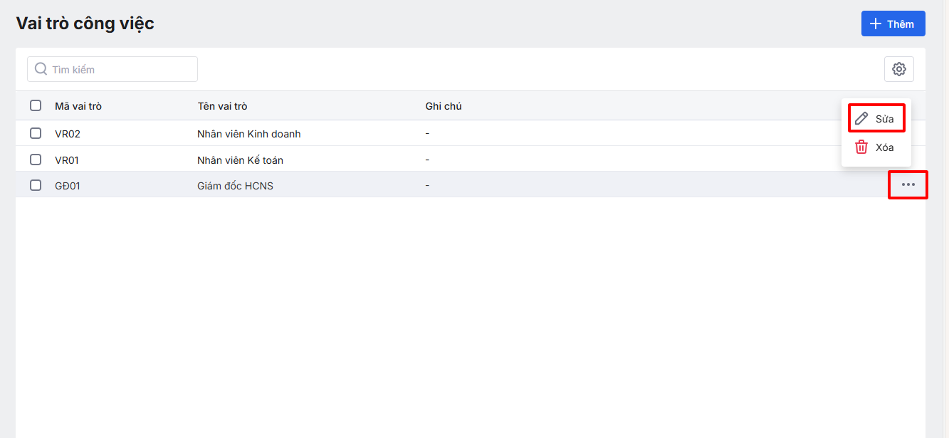Click the Tên vai trò column header
This screenshot has height=438, width=949.
pyautogui.click(x=222, y=106)
